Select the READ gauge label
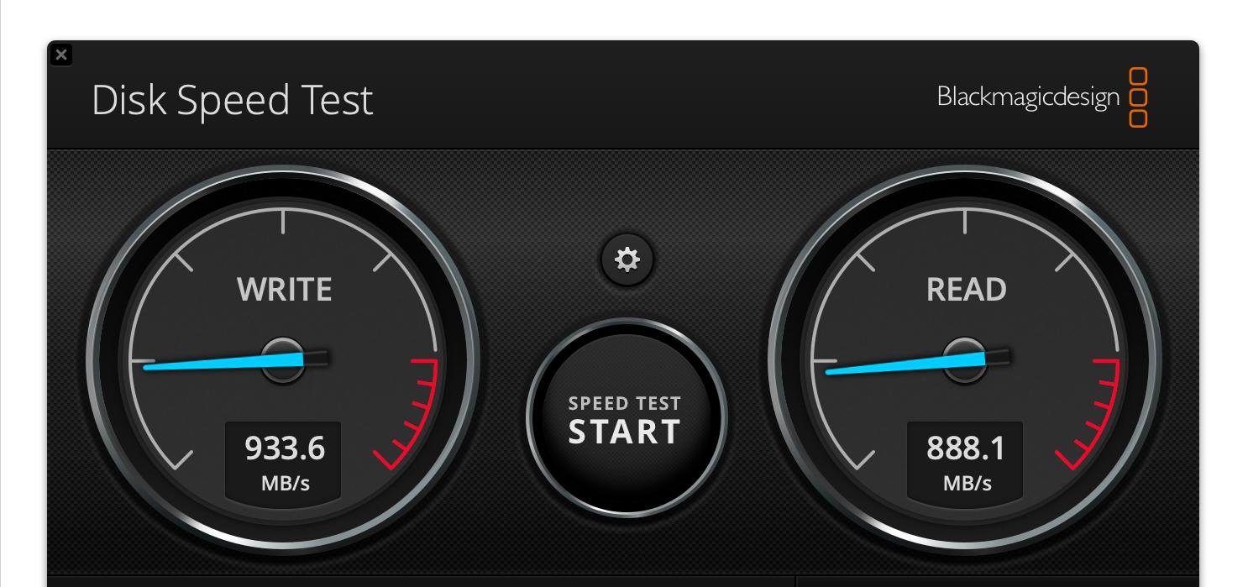The height and width of the screenshot is (587, 1248). click(x=966, y=290)
